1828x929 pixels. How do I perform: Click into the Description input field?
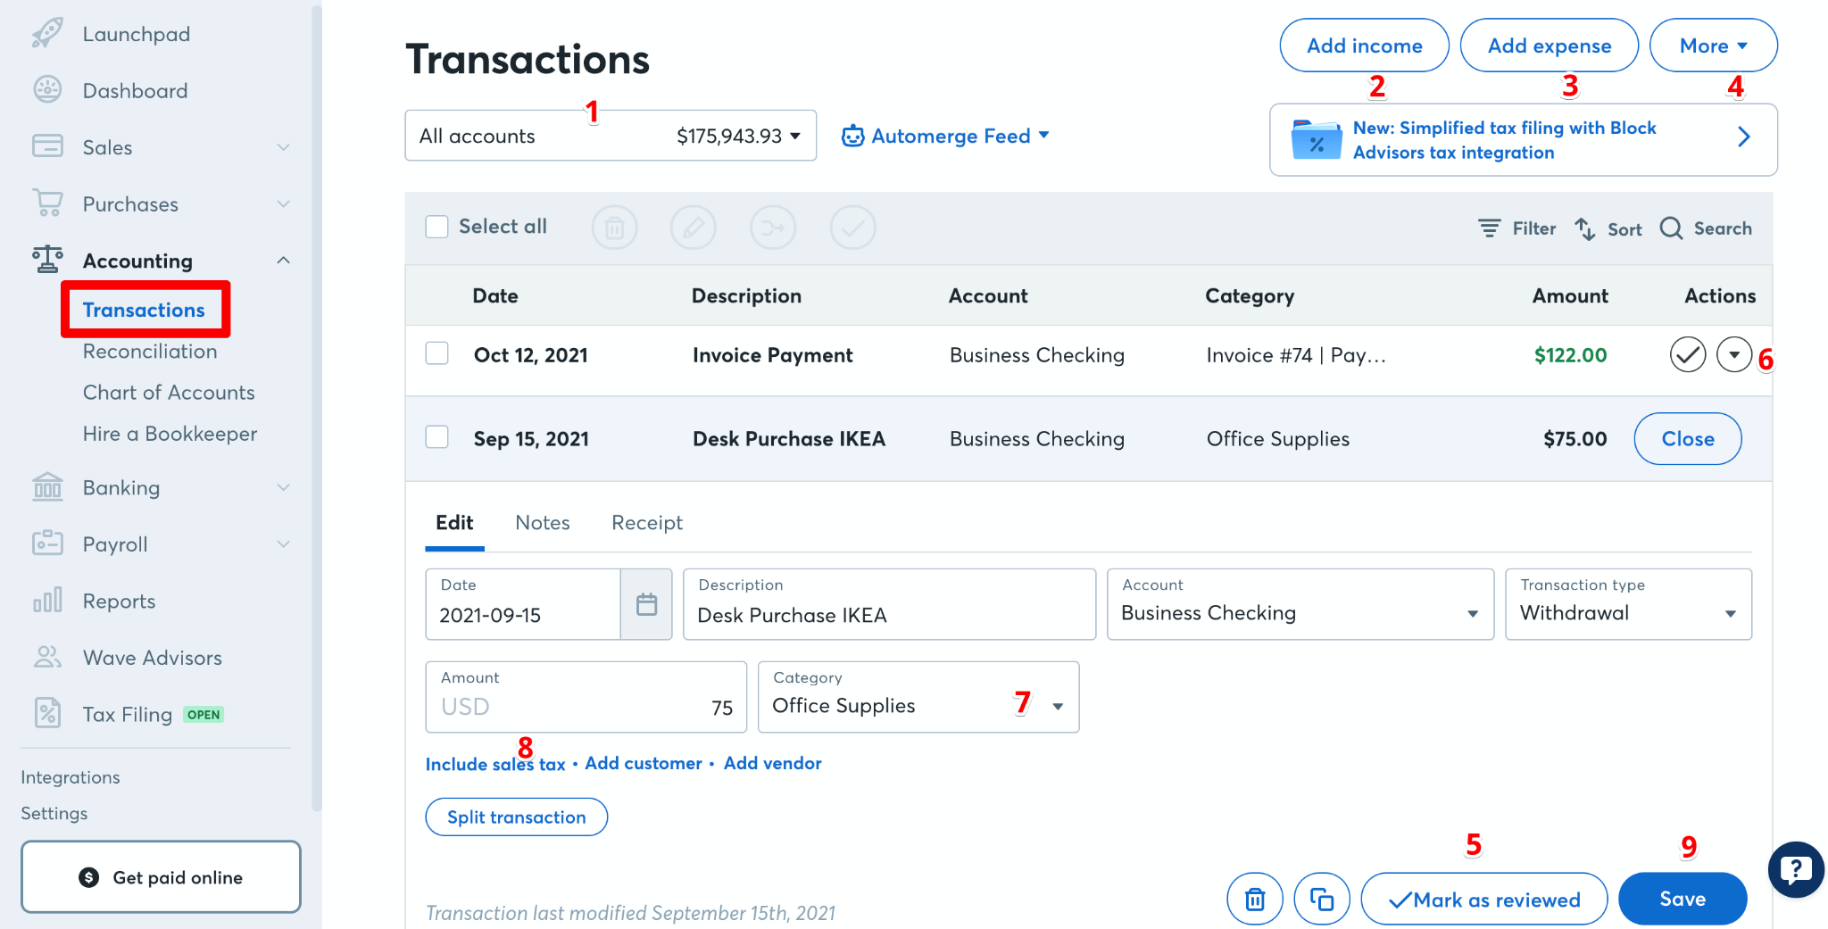point(889,604)
